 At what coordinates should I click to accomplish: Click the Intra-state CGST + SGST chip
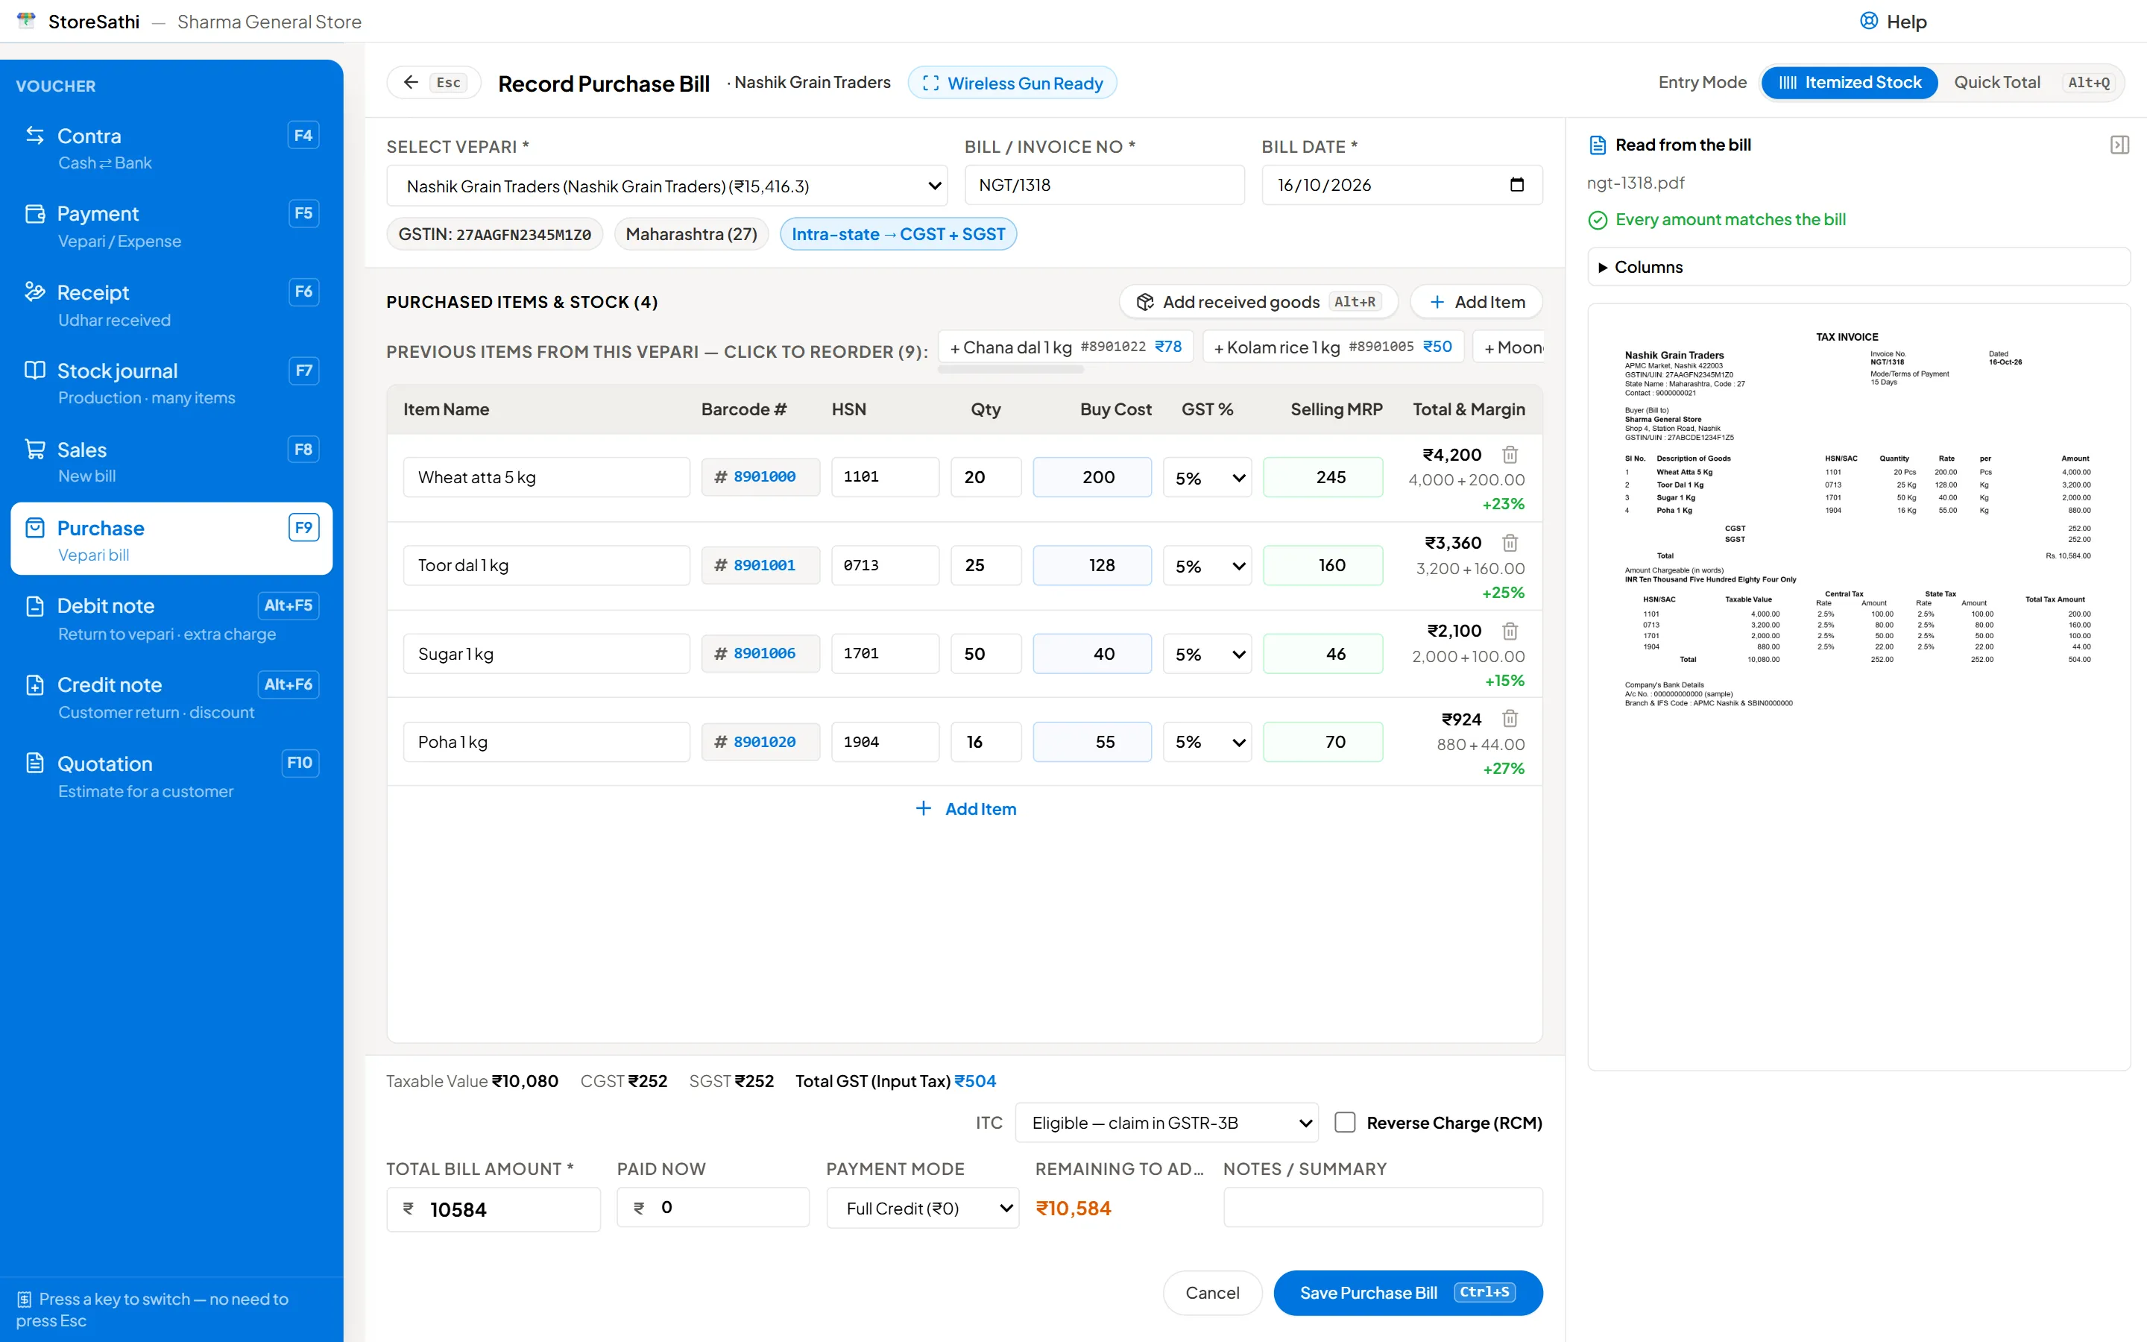[898, 234]
